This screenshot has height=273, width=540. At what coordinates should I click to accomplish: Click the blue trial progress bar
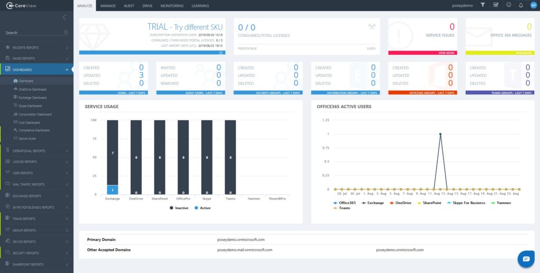[x=152, y=53]
